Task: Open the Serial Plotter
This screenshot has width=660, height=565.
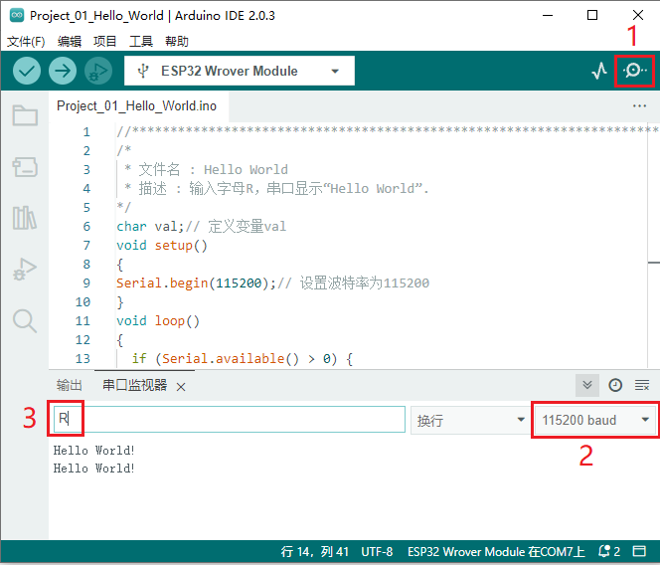Action: 598,71
